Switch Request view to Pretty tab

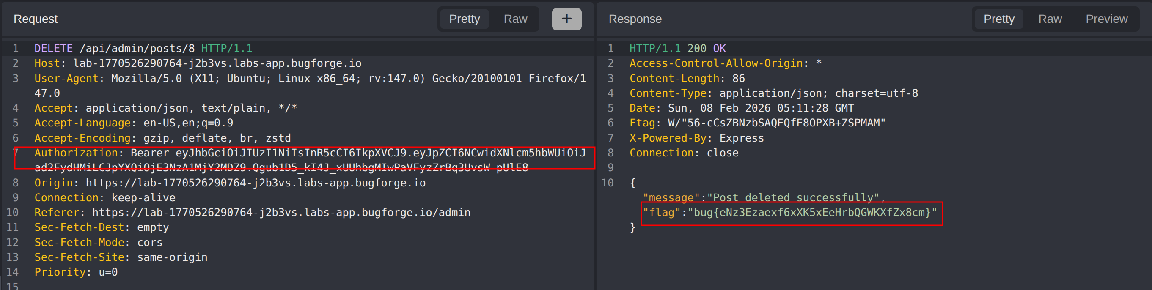[x=464, y=19]
